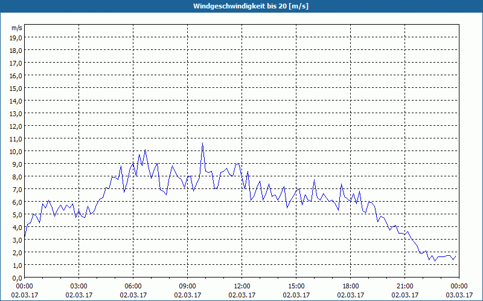Click the 8,0 y-axis label
Viewport: 483px width, 301px height.
click(x=18, y=177)
